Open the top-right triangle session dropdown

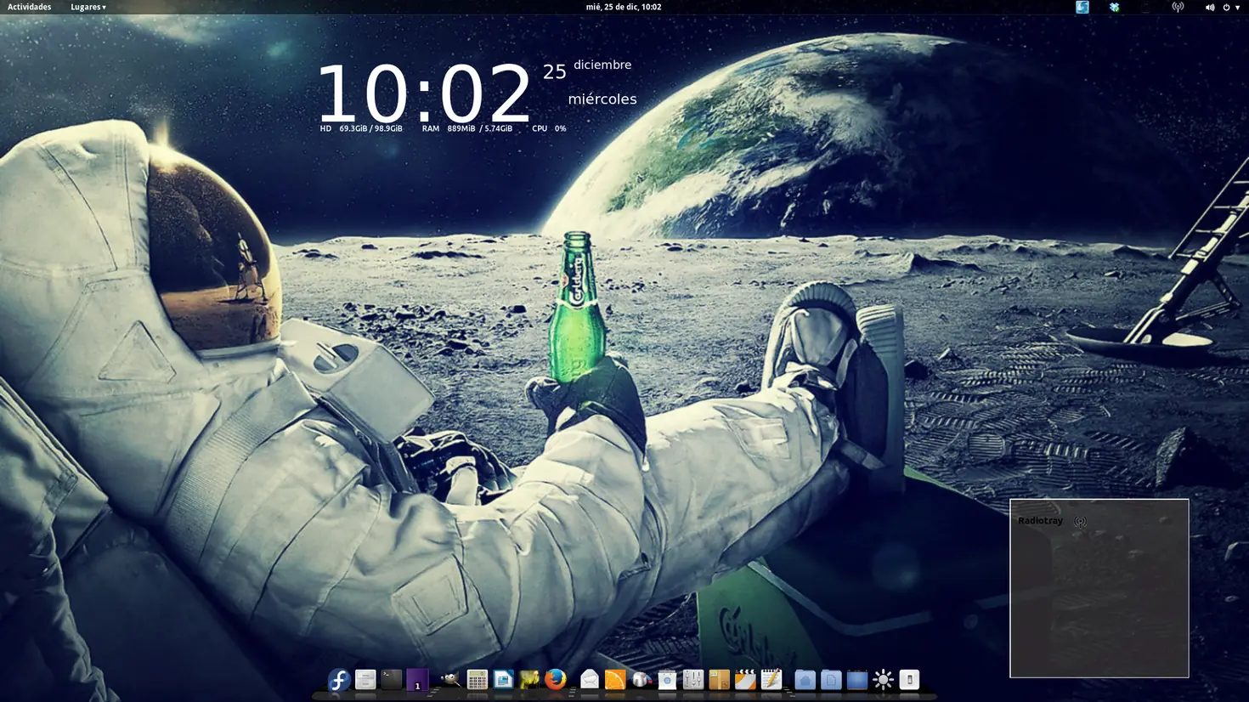coord(1237,7)
